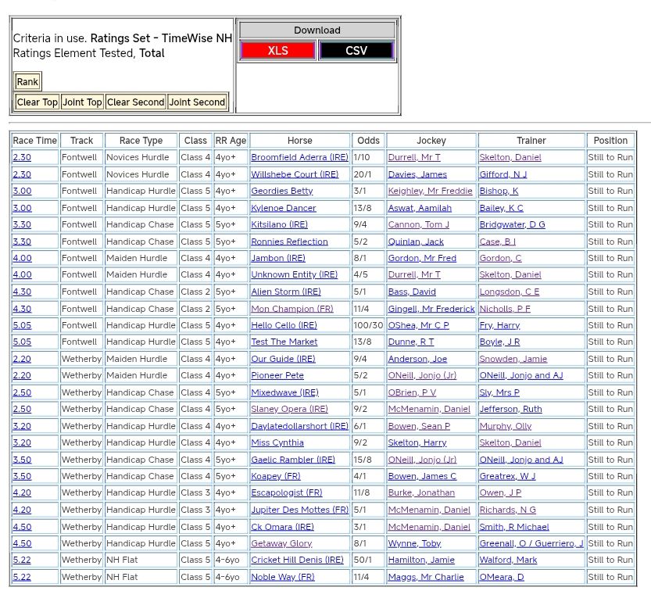This screenshot has width=651, height=598.
Task: Open trainer Walford, Mark
Action: (x=508, y=560)
